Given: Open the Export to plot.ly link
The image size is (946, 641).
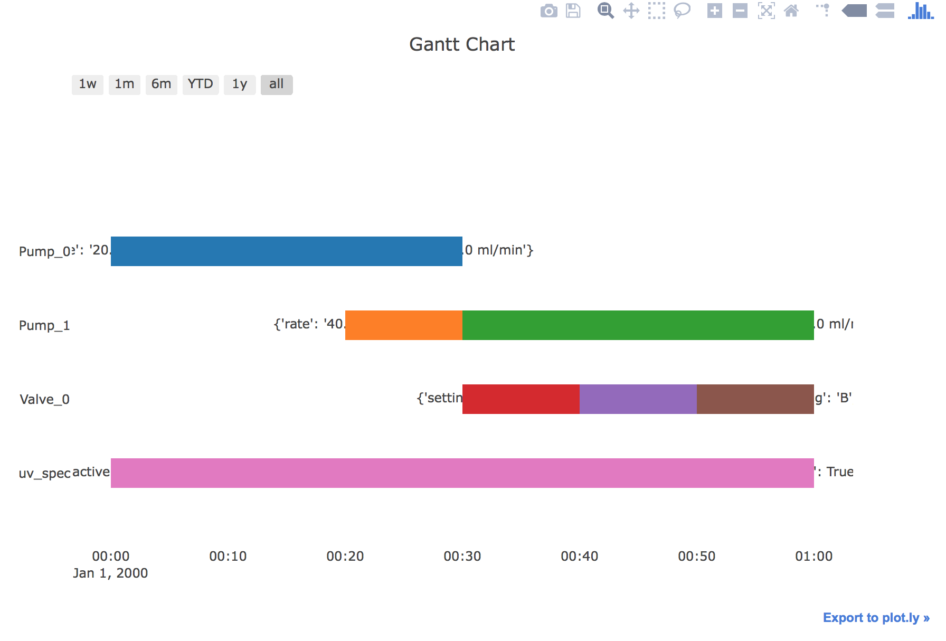Looking at the screenshot, I should 876,618.
